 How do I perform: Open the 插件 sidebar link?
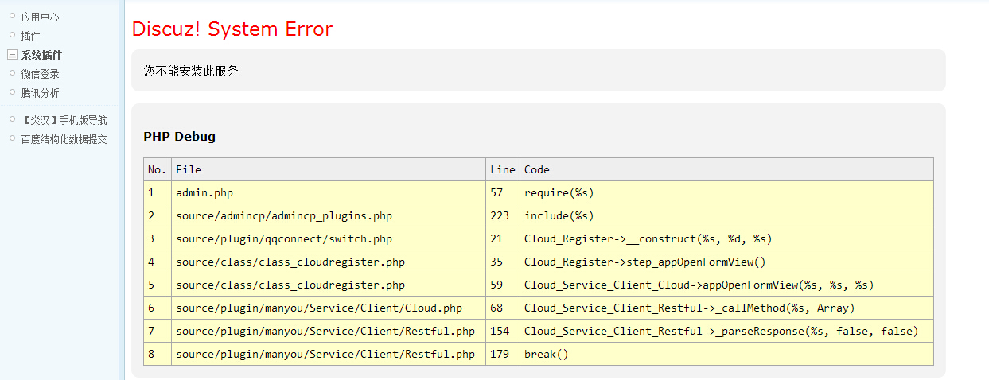click(x=30, y=36)
